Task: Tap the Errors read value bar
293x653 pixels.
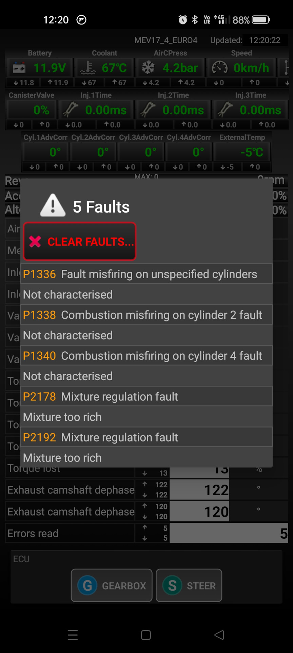Action: point(229,533)
